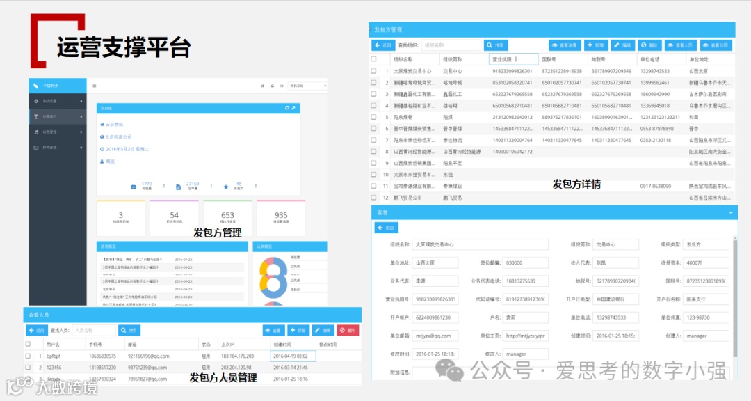Click the logout icon at dashboard top right
Image resolution: width=751 pixels, height=401 pixels.
tap(282, 85)
